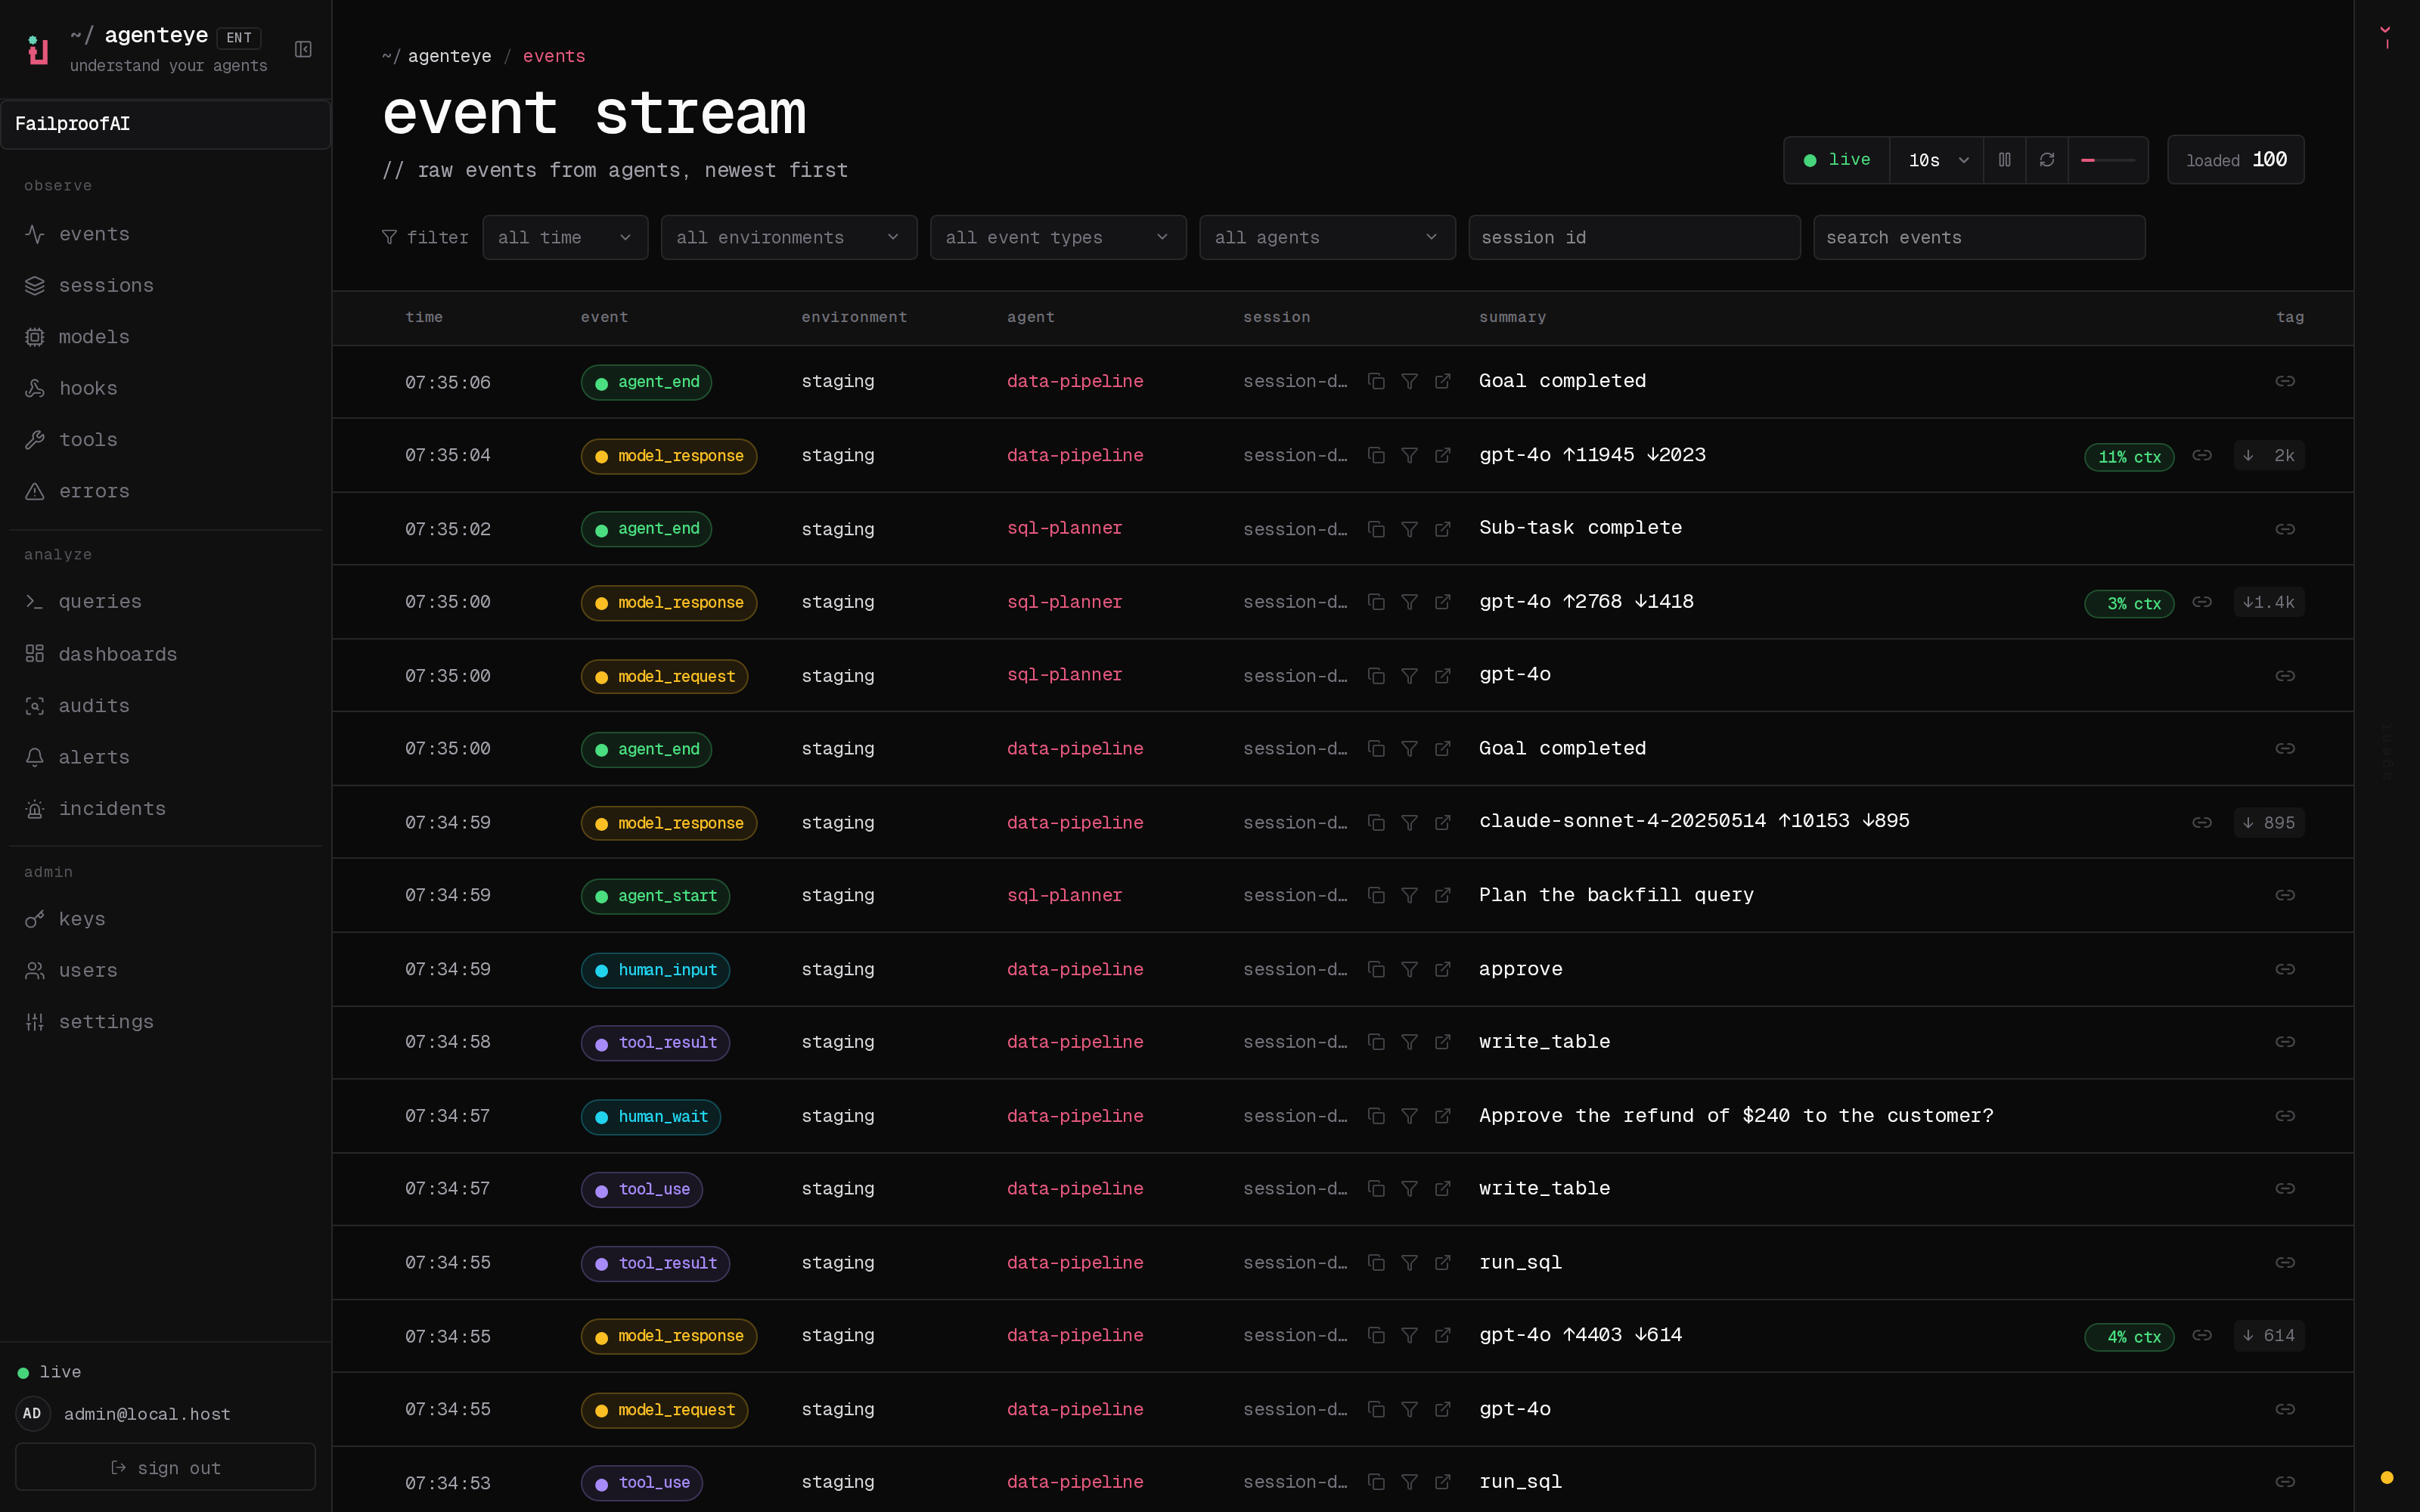The width and height of the screenshot is (2420, 1512).
Task: Go to dashboards
Action: (x=165, y=654)
